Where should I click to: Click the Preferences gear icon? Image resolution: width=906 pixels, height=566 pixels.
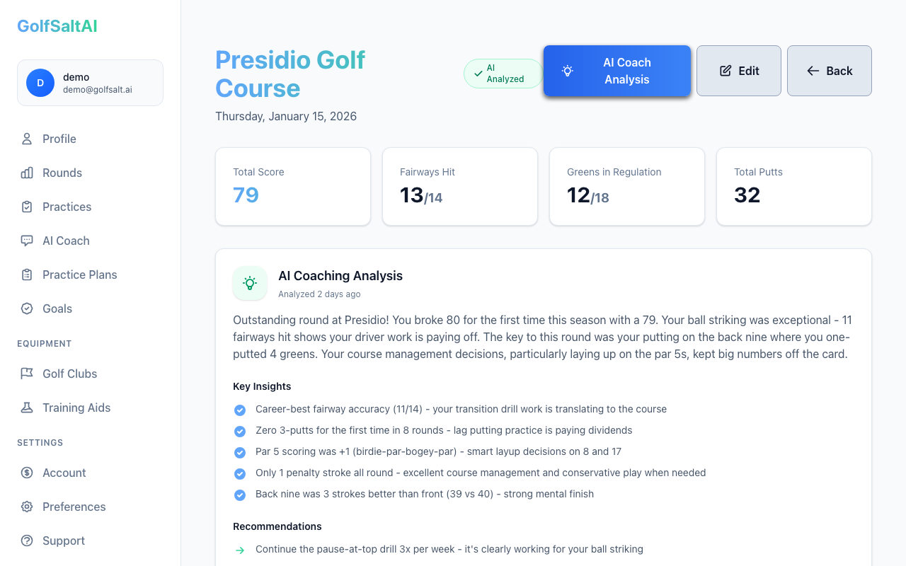[x=27, y=507]
